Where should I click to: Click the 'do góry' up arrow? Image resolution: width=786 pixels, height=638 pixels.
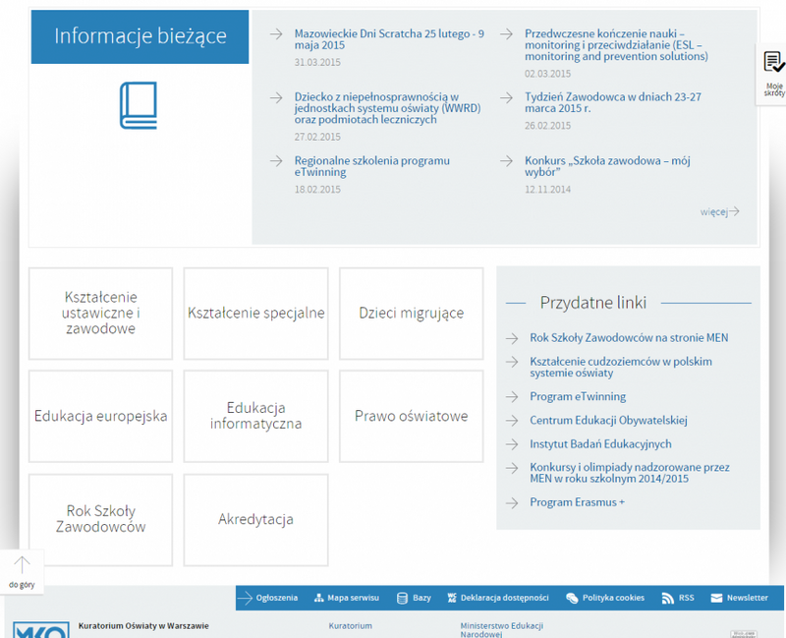[x=22, y=565]
